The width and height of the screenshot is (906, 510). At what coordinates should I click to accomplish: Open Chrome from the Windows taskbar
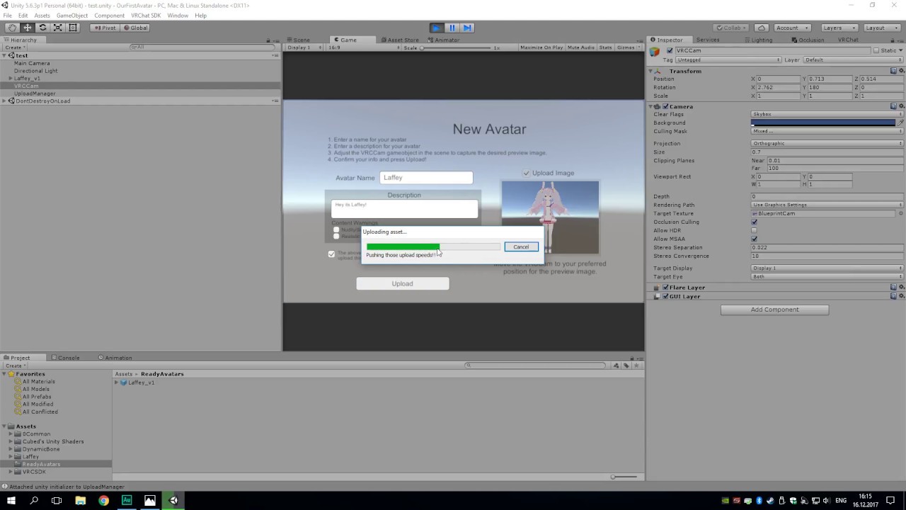[103, 500]
